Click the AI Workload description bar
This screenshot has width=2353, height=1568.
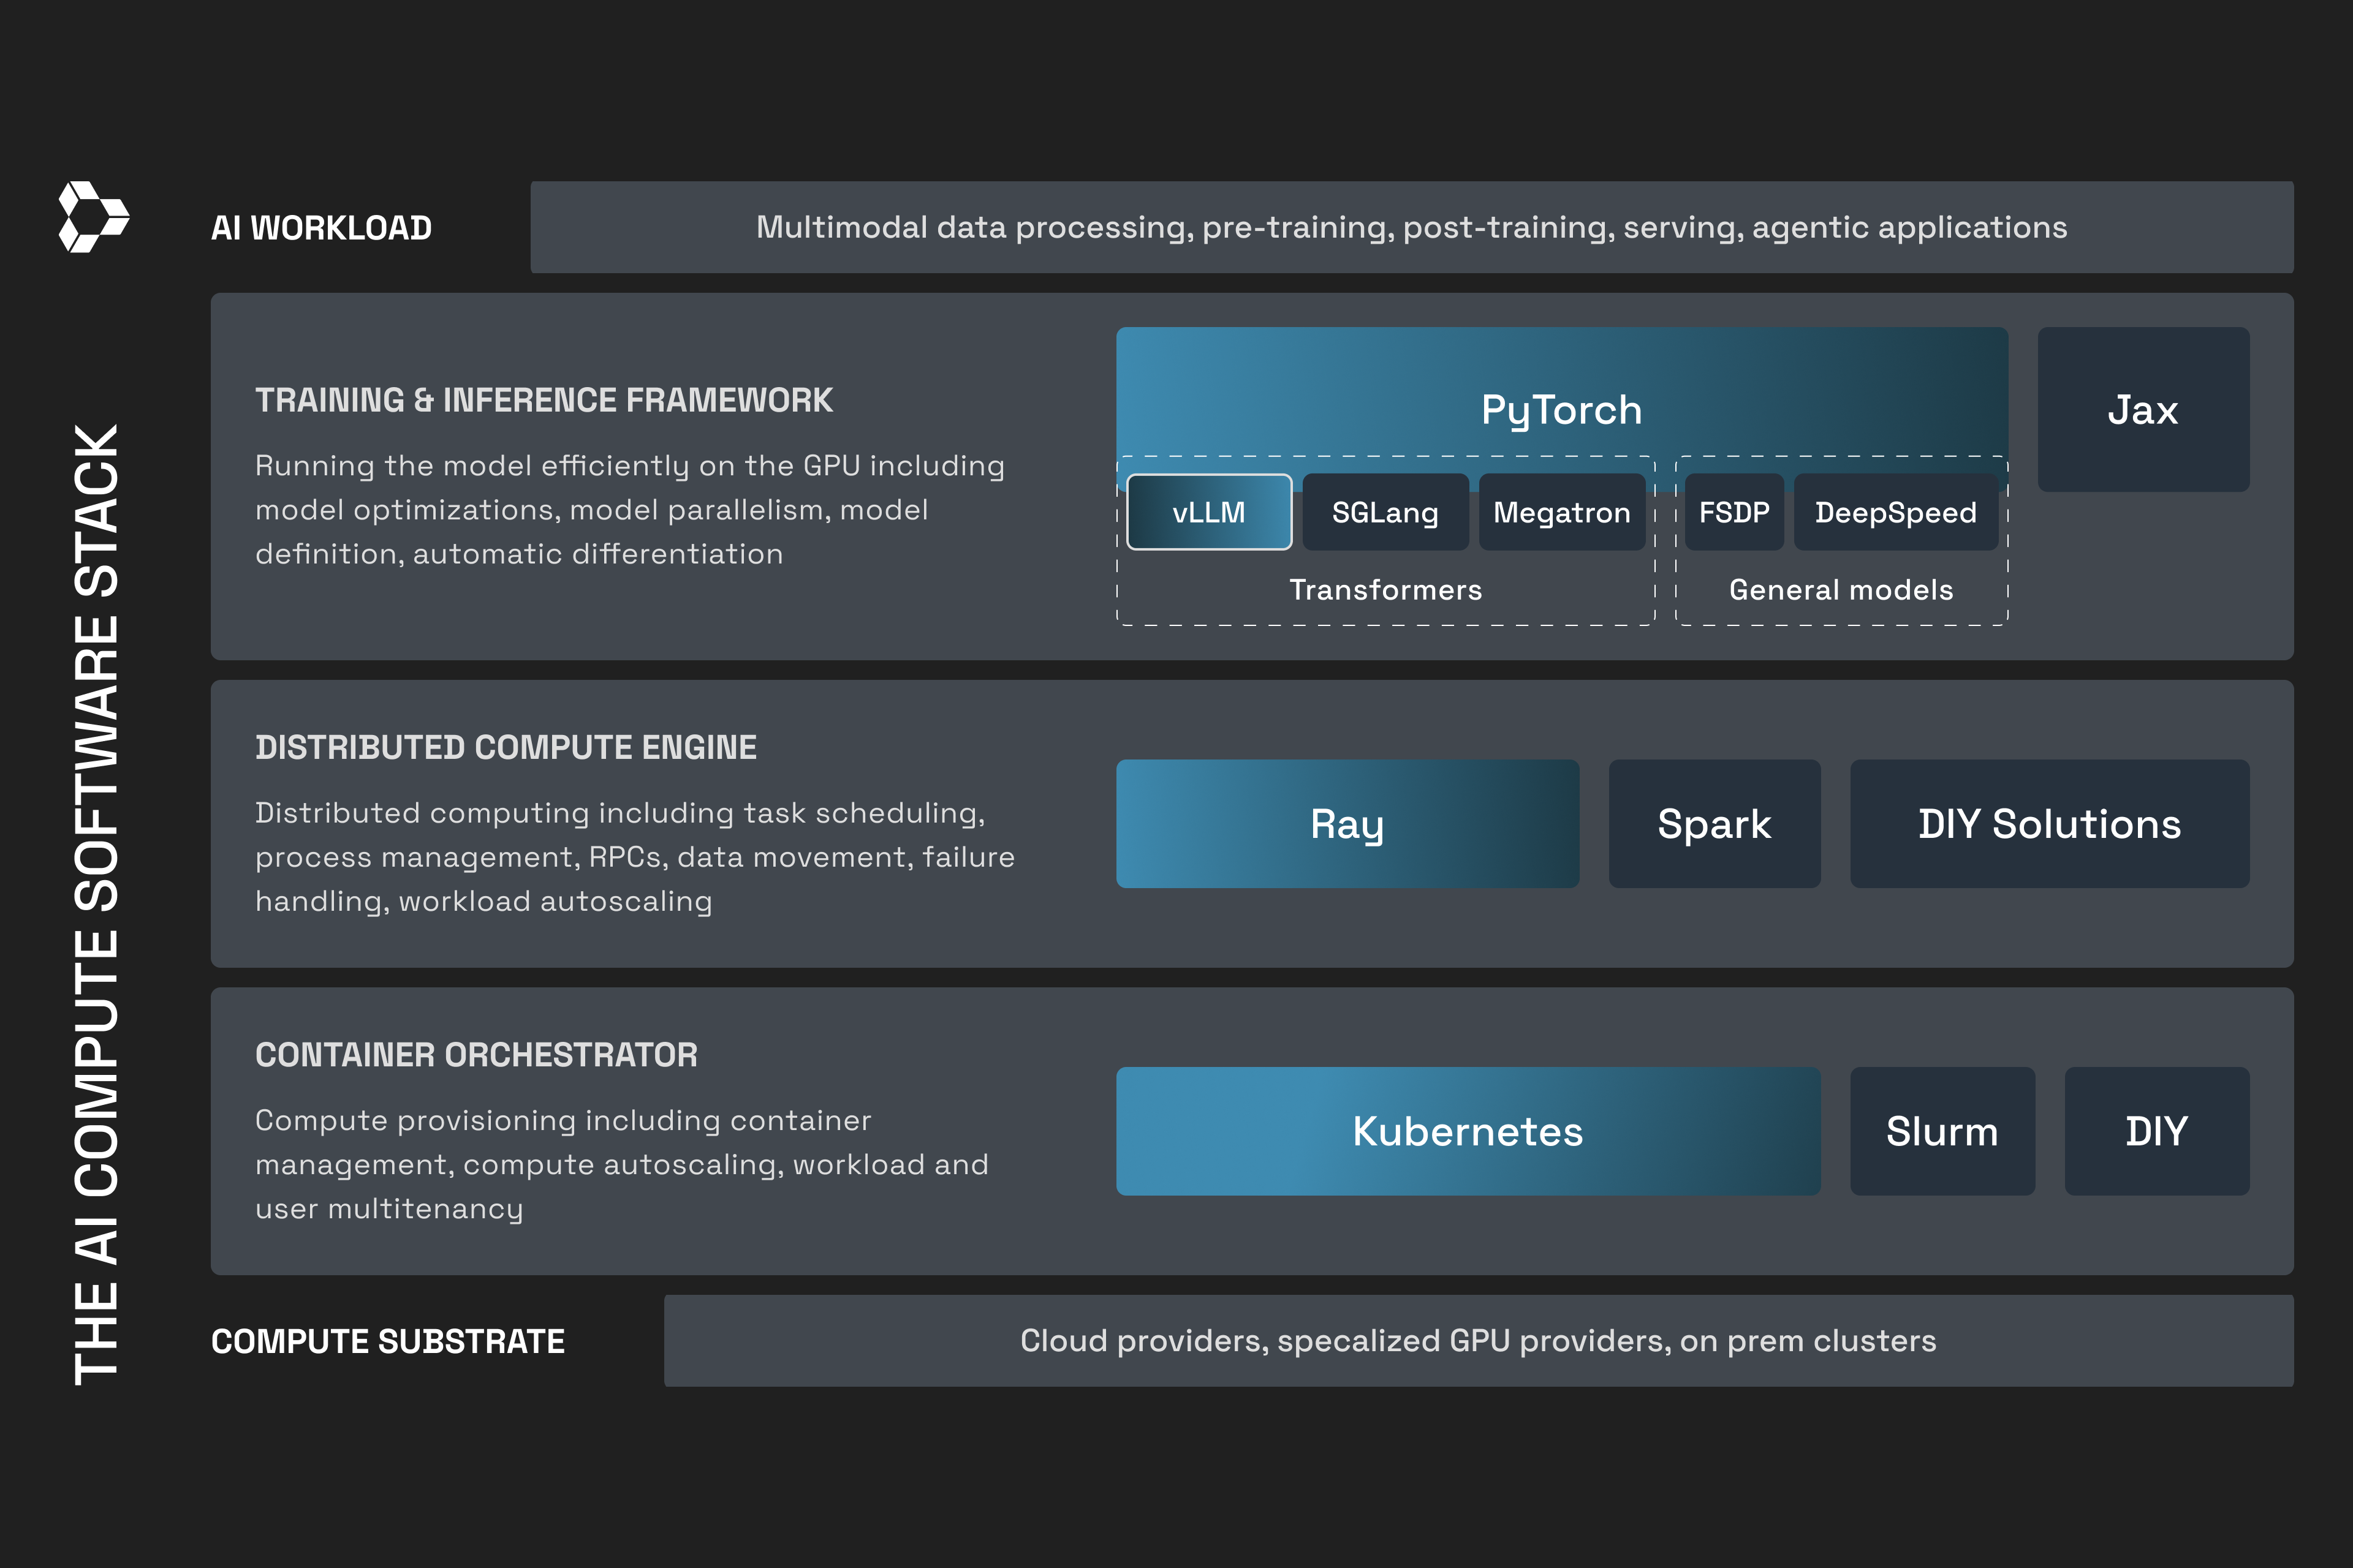point(1411,227)
